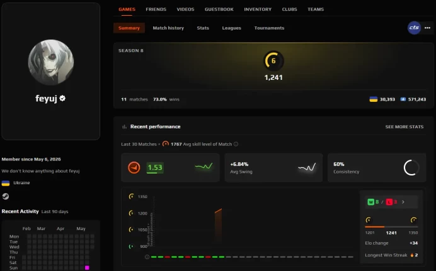Click the 1200 level marker icon

click(131, 213)
